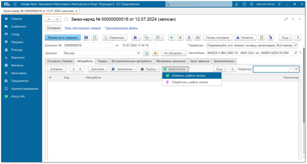Open the notifications bell
This screenshot has height=164, width=307.
[236, 4]
